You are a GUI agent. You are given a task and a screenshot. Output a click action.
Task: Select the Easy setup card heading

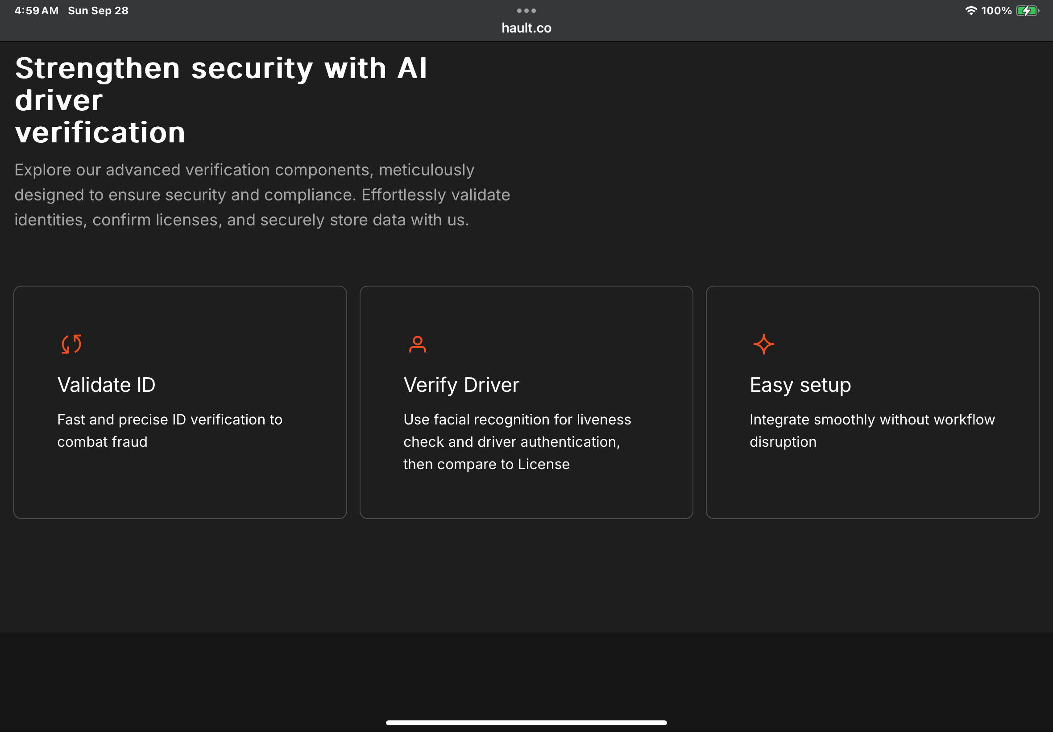(x=800, y=385)
